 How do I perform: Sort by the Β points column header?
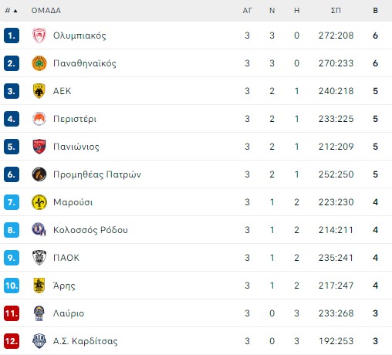click(x=375, y=11)
